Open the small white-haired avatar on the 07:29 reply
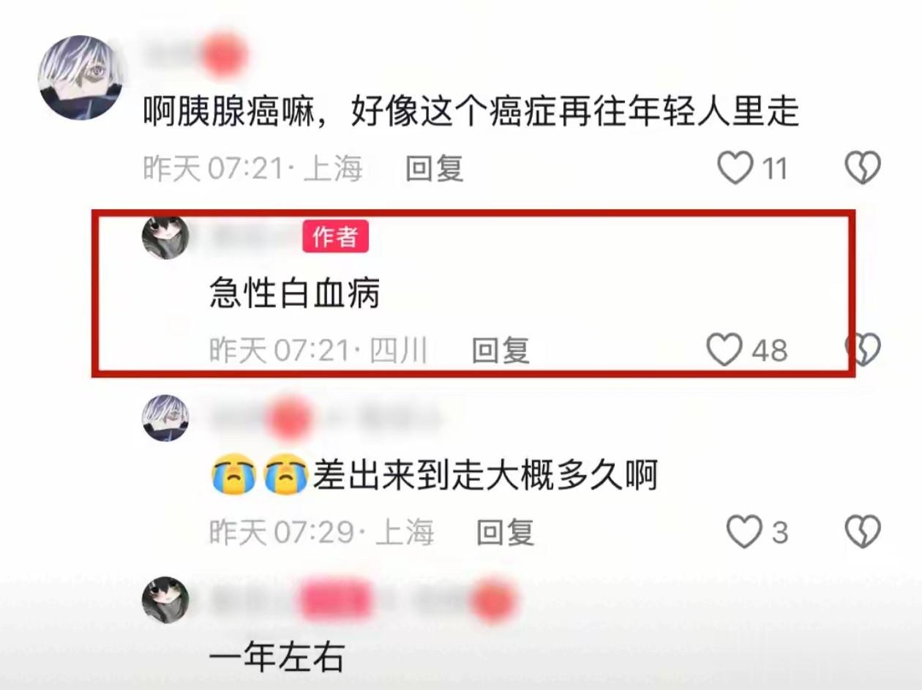 165,418
